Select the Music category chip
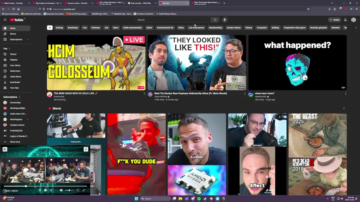 pos(149,28)
